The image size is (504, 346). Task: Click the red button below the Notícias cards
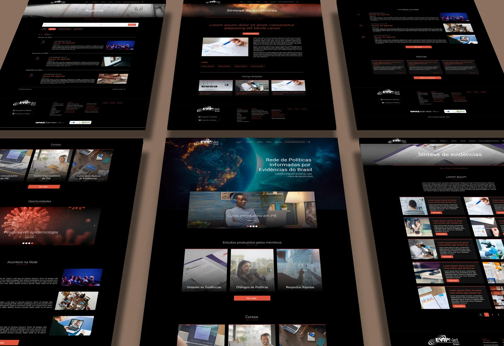point(427,78)
